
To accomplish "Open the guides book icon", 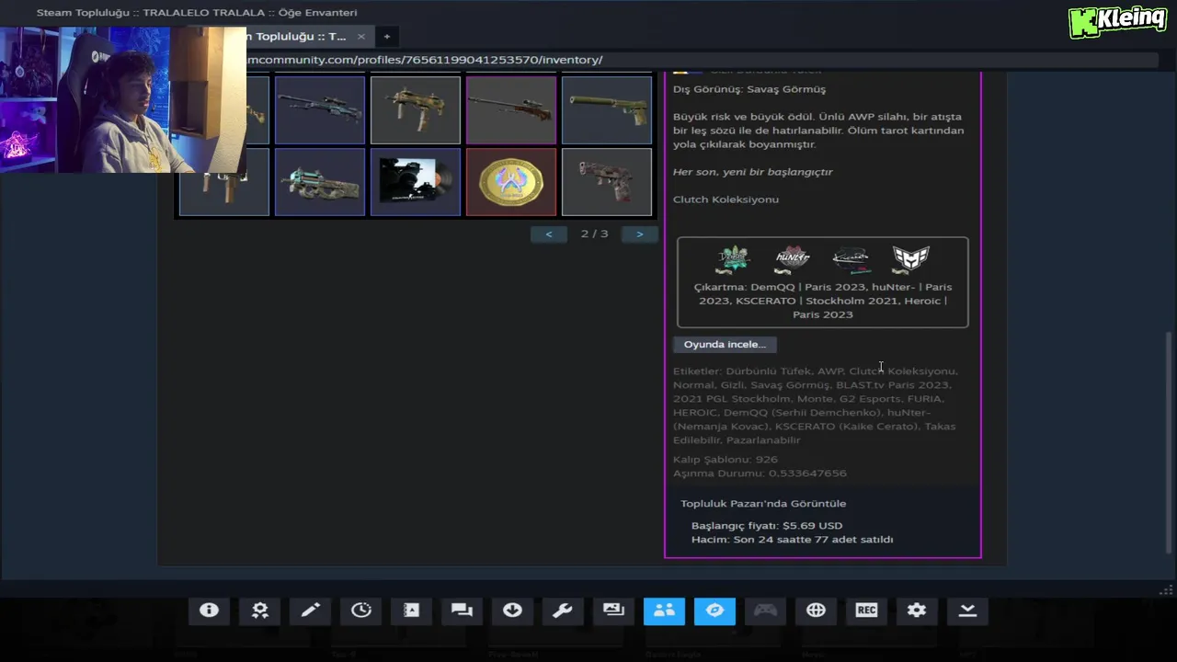I will 412,611.
